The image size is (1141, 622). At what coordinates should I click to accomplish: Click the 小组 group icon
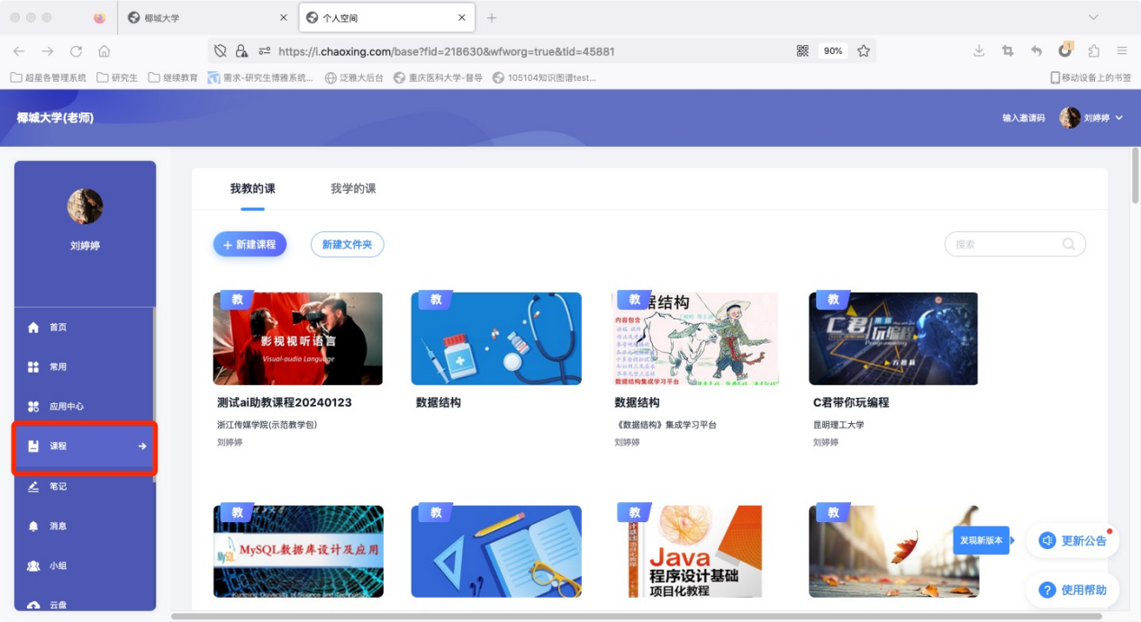pyautogui.click(x=33, y=566)
